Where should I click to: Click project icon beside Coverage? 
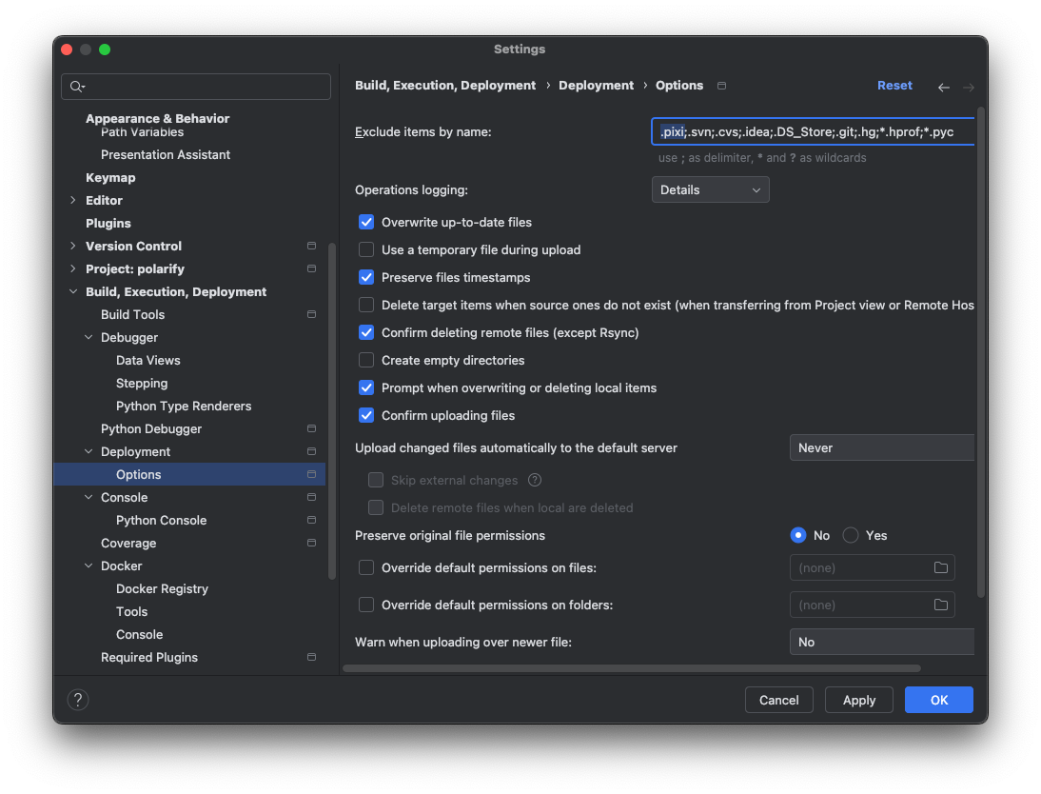coord(311,543)
